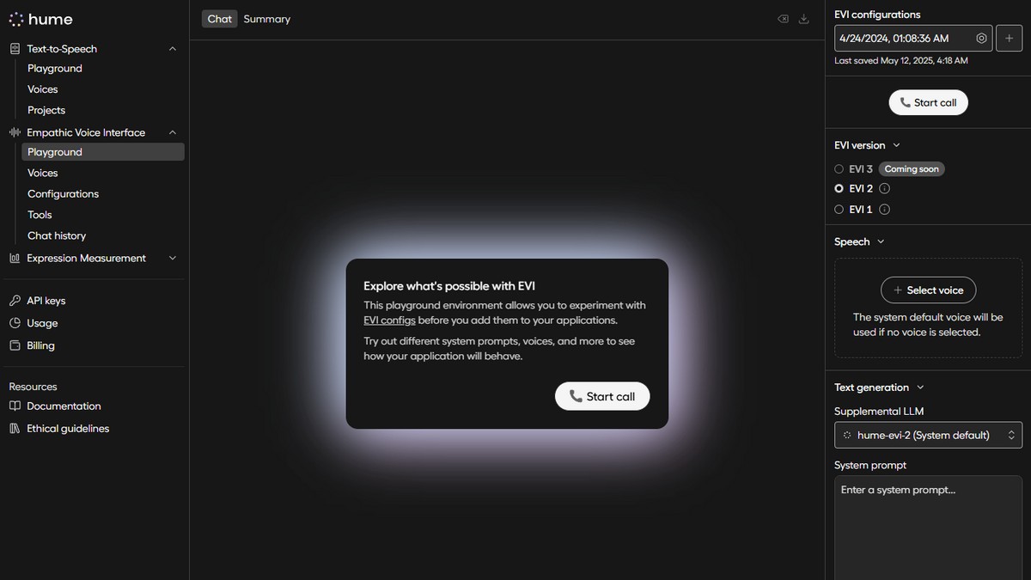The image size is (1031, 580).
Task: Click the Empathic Voice Interface waveform icon
Action: tap(15, 132)
